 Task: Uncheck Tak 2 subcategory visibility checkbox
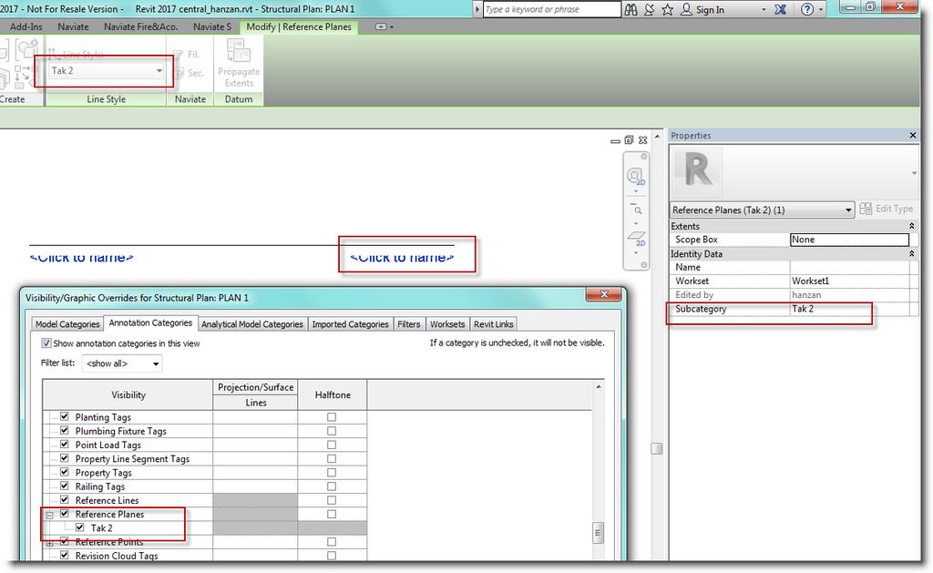click(x=80, y=527)
